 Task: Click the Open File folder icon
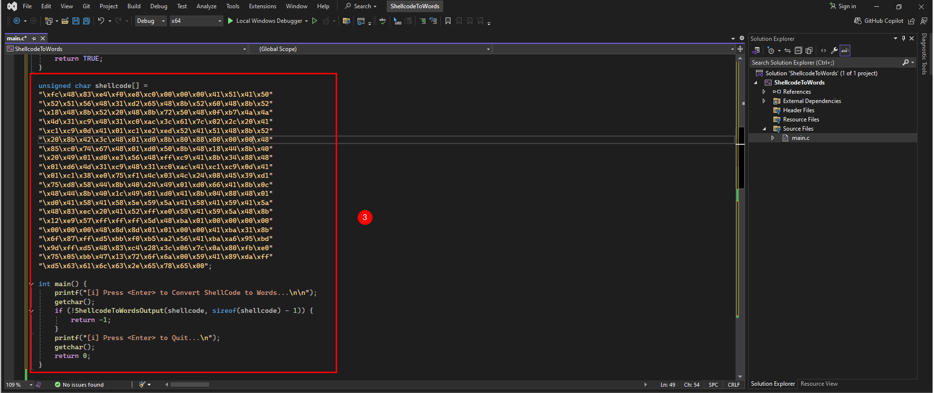[65, 21]
